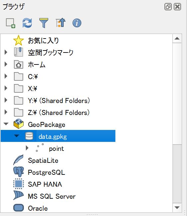Click the MS SQL Server icon
Viewport: 187px width, 216px height.
(19, 195)
